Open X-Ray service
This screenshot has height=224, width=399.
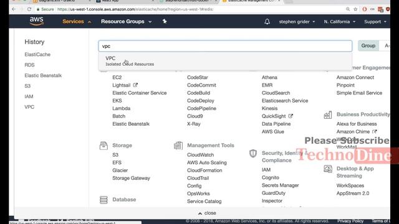[194, 124]
